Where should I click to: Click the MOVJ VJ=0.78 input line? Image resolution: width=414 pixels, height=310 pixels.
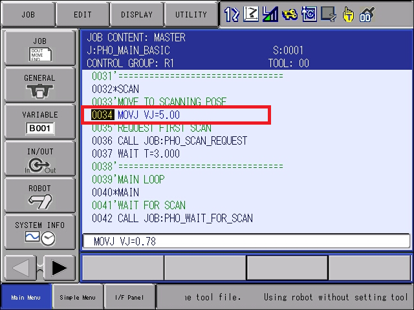coord(246,241)
